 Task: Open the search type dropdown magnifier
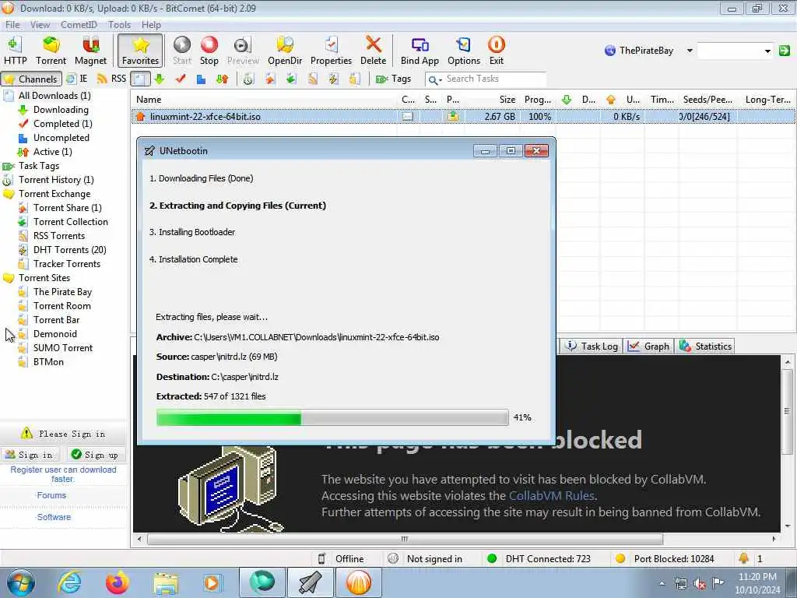434,79
